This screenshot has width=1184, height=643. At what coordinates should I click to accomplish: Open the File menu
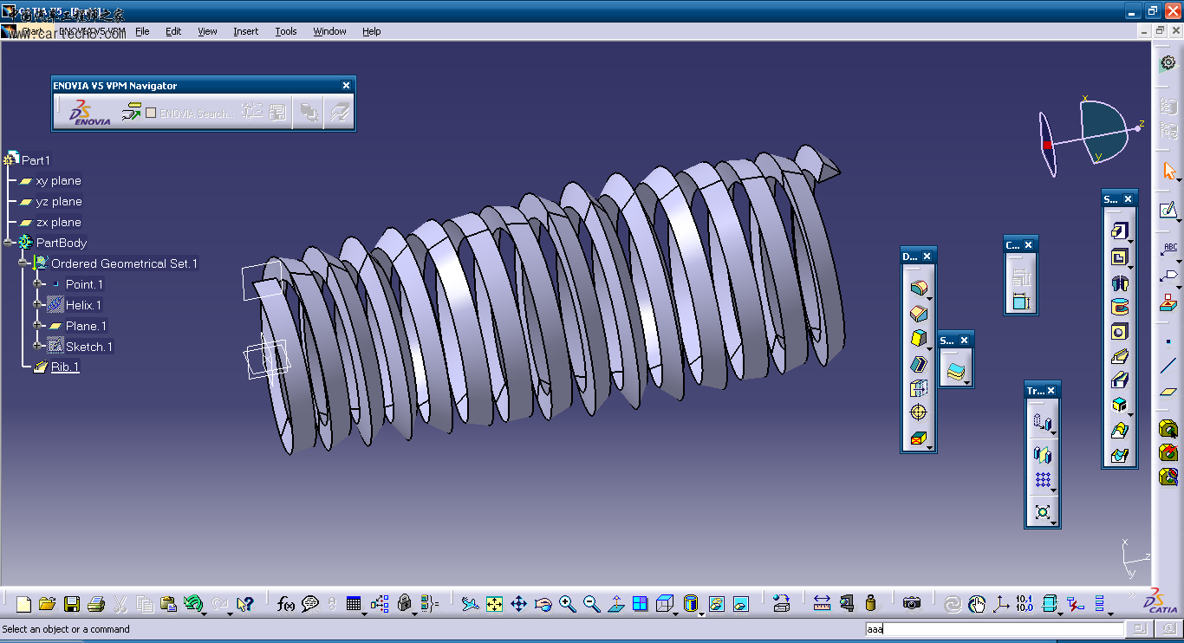coord(142,31)
